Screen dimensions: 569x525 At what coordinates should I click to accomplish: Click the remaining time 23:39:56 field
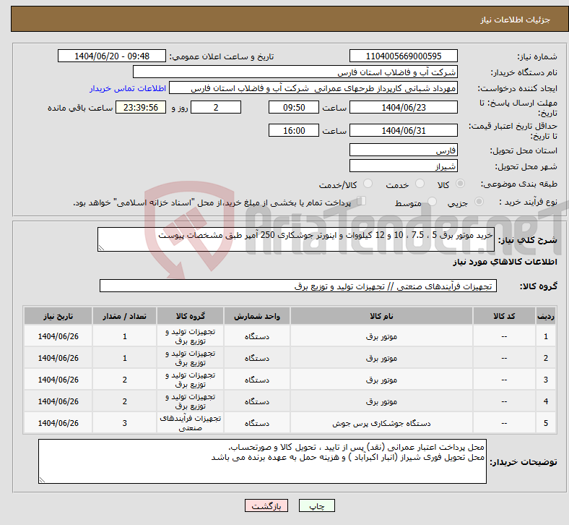point(141,108)
